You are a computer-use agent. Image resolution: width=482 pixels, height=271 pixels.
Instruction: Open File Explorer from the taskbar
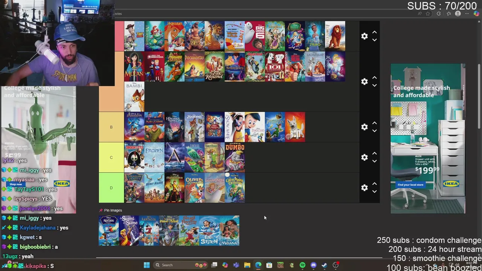coord(247,265)
